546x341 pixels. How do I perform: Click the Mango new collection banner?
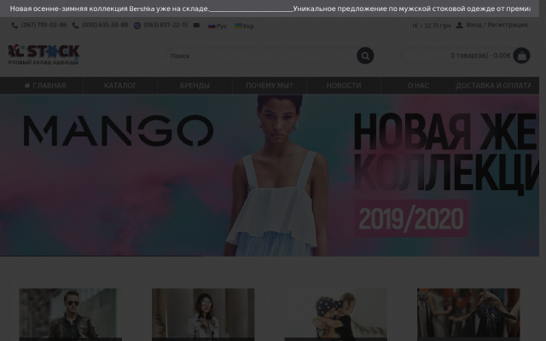[x=270, y=176]
